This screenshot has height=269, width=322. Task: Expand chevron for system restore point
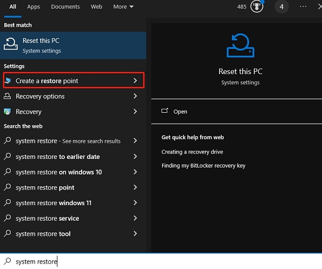135,187
